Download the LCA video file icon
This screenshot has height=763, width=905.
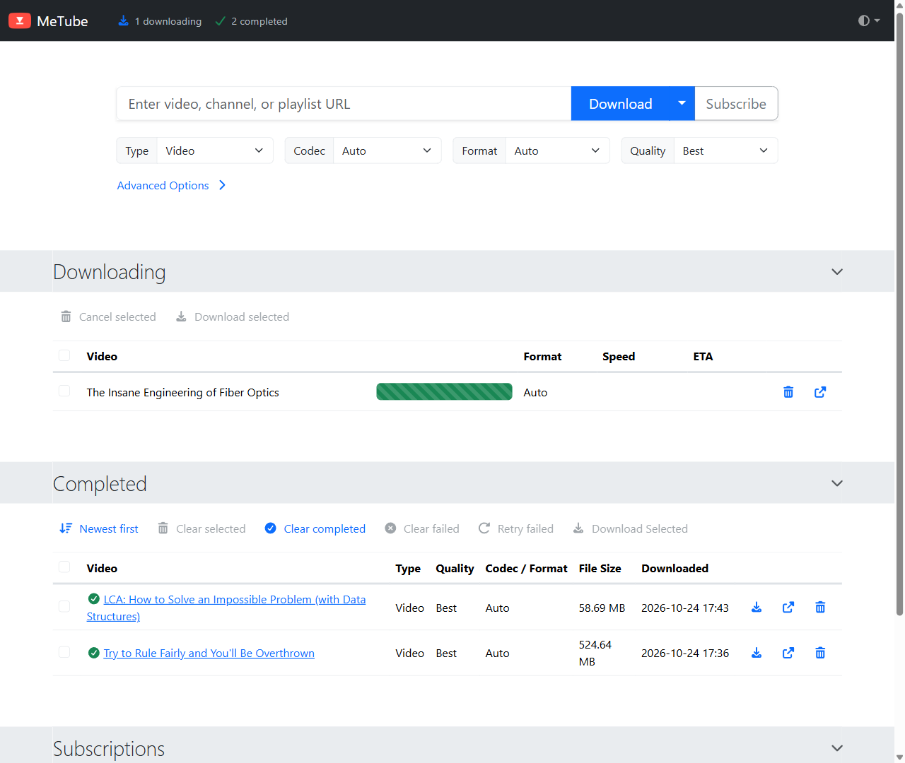click(x=757, y=608)
